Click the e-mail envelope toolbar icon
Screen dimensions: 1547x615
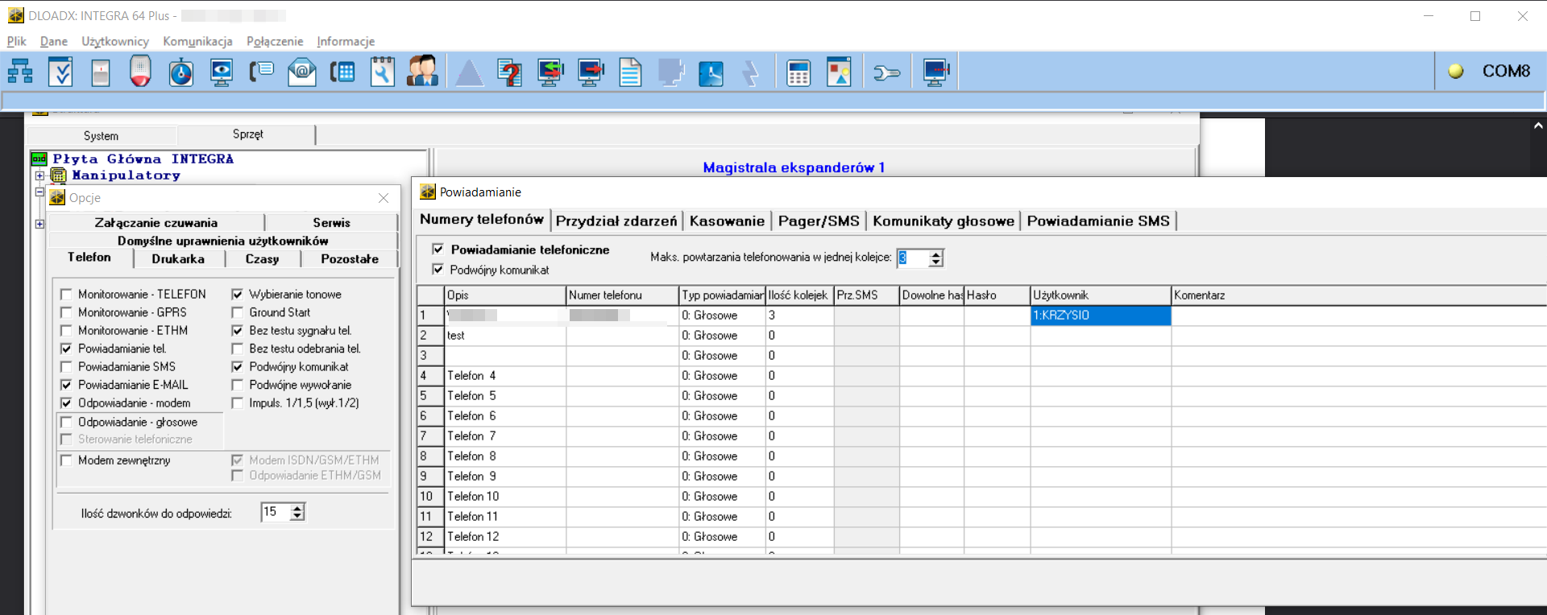tap(302, 72)
